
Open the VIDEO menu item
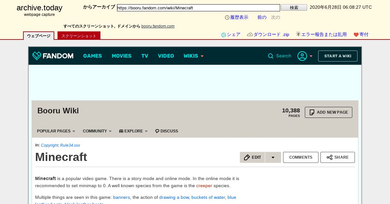pos(166,56)
